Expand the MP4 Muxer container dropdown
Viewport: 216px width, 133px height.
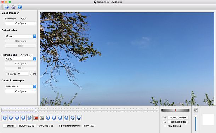[x=21, y=86]
